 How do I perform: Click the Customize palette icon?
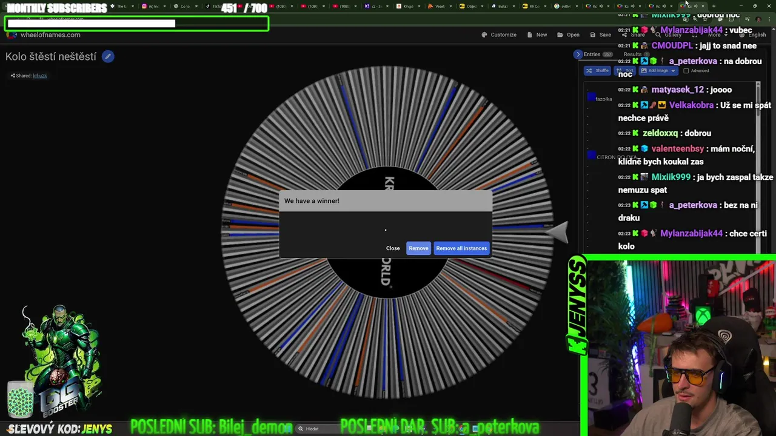tap(484, 35)
